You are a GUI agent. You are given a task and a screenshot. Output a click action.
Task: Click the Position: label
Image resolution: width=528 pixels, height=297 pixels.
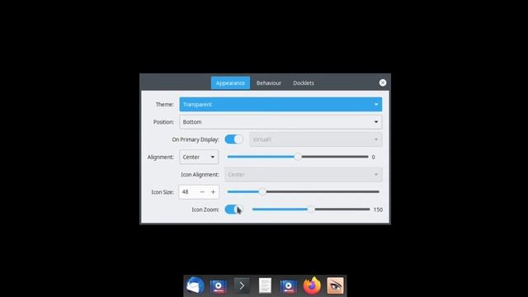[x=163, y=122]
